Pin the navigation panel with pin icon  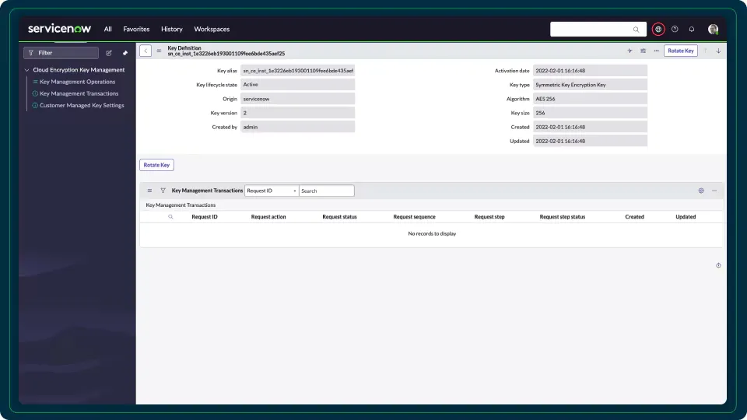coord(125,53)
